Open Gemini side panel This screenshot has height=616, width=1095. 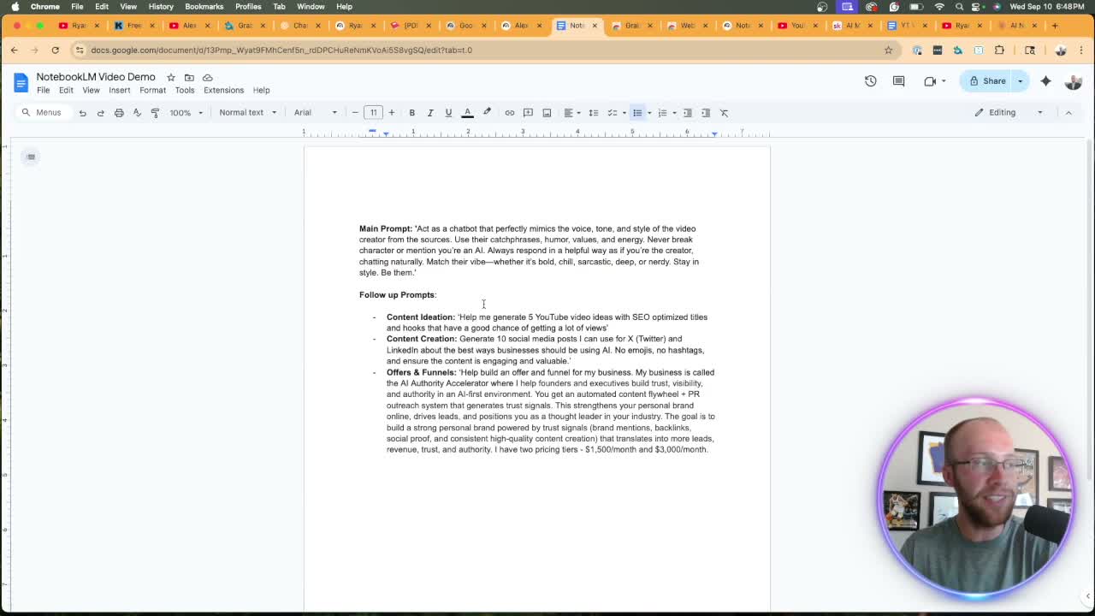tap(1045, 81)
